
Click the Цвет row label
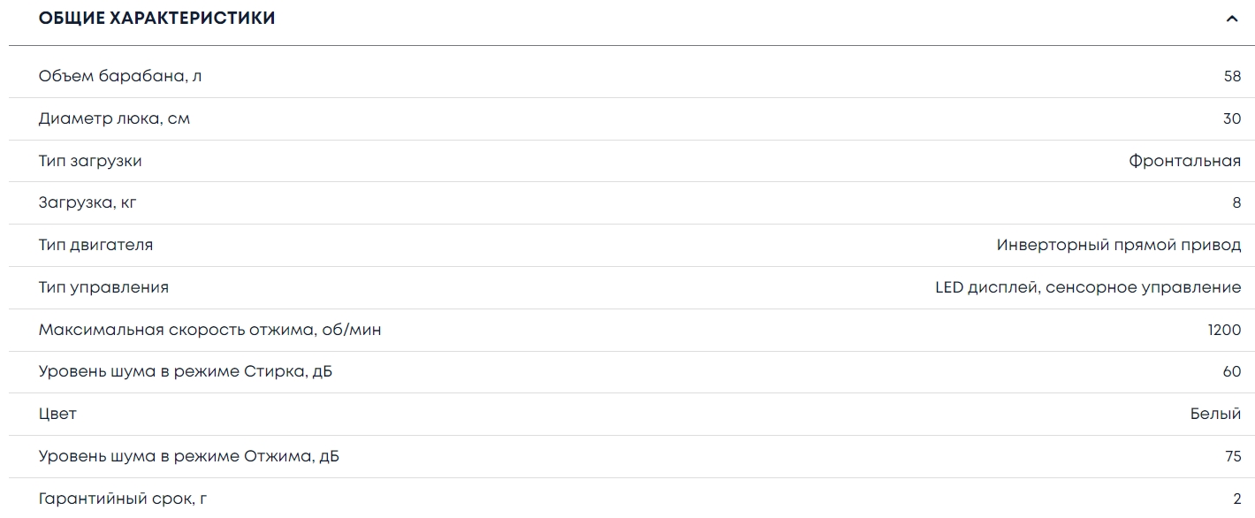[x=57, y=414]
